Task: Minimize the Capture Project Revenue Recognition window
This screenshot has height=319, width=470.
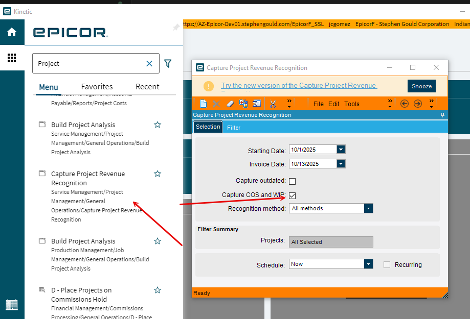Action: (390, 68)
